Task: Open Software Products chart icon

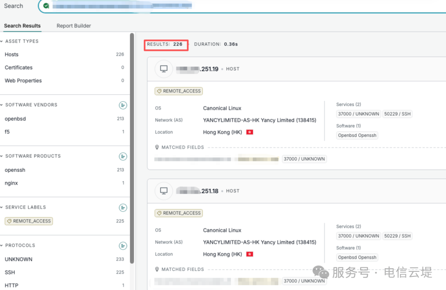Action: coord(123,157)
